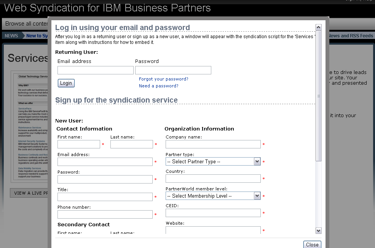Click the Secondary Contact heading
Viewport: 375px width, 248px height.
tap(83, 224)
